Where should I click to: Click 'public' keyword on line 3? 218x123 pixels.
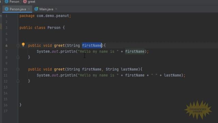coord(26,28)
